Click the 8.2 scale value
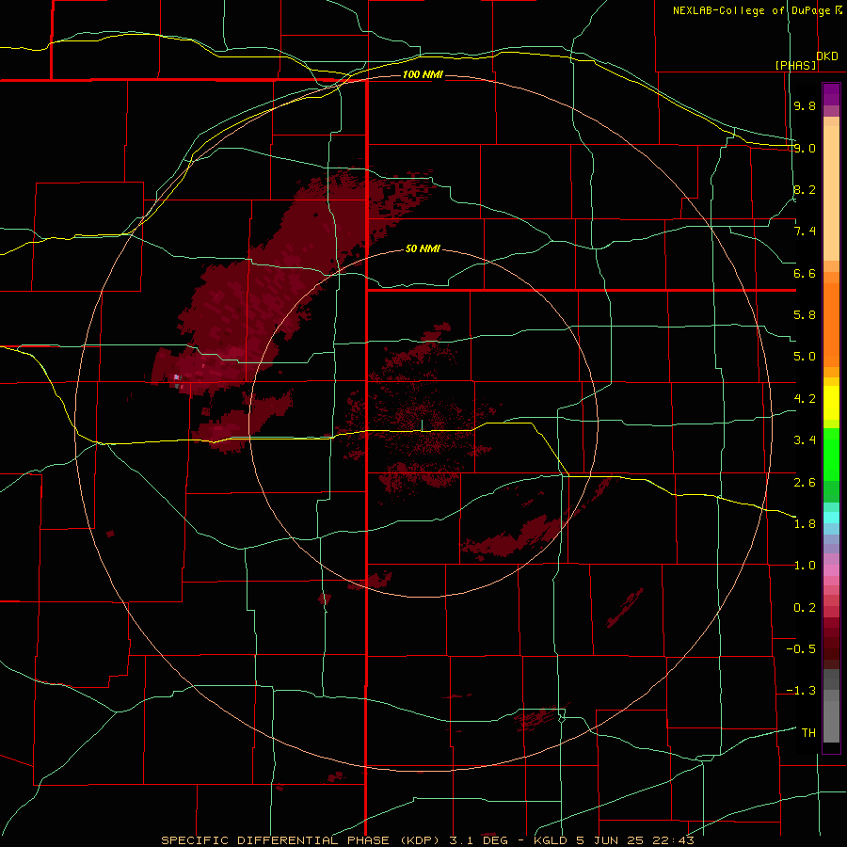The image size is (847, 847). pos(805,189)
